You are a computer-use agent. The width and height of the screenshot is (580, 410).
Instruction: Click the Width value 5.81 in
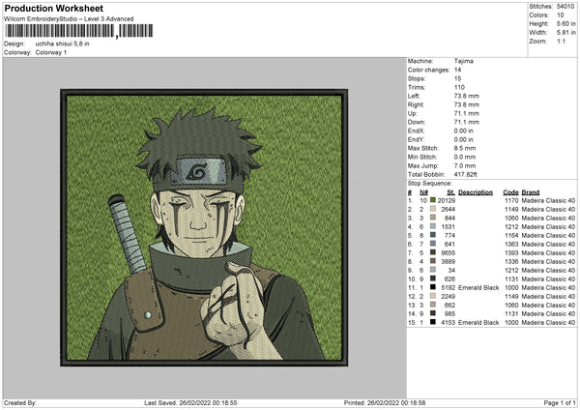(565, 33)
